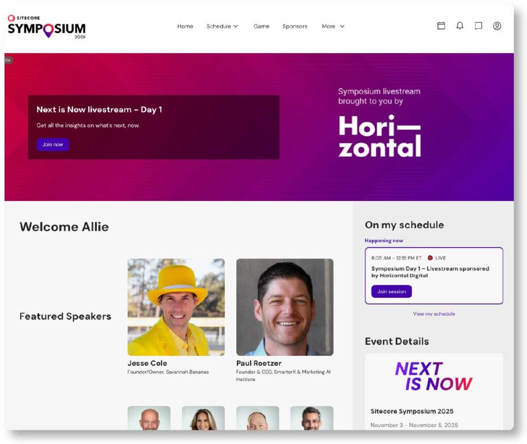
Task: Go to the Home menu item
Action: [x=185, y=26]
